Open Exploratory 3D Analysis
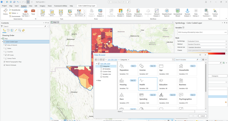Screen dimensions: 228x121 [x=138, y=13]
